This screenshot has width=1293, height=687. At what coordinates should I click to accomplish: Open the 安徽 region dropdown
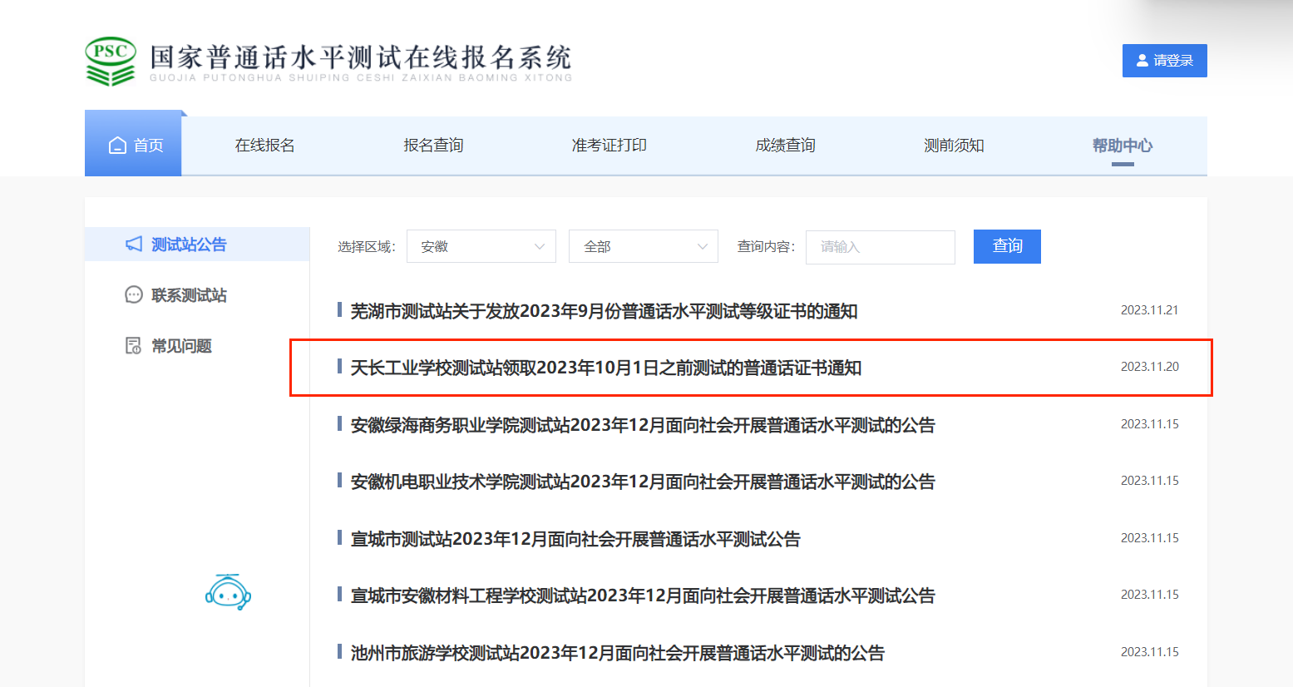pos(481,246)
